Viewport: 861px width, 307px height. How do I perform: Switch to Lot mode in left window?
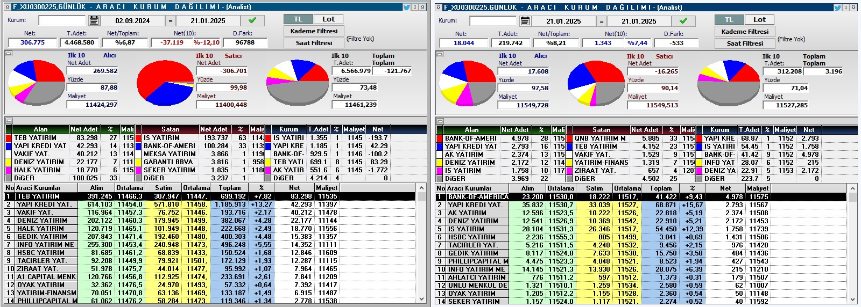(328, 19)
